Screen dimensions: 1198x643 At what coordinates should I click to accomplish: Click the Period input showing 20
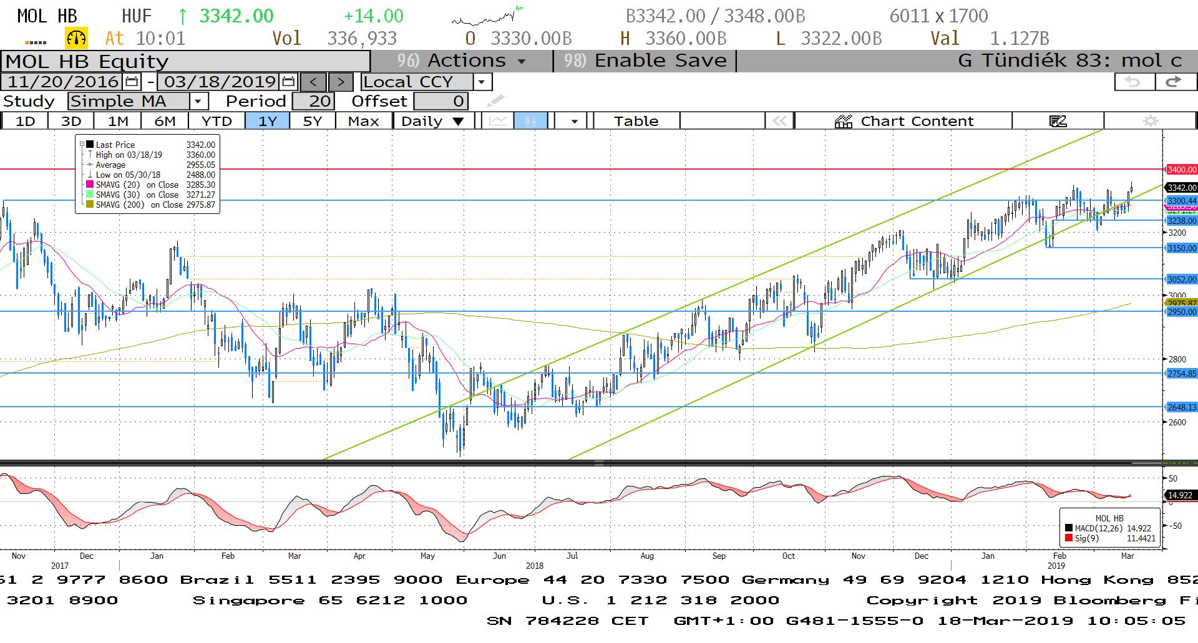click(314, 101)
